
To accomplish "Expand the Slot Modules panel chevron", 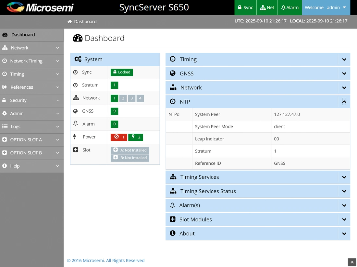I will point(344,219).
